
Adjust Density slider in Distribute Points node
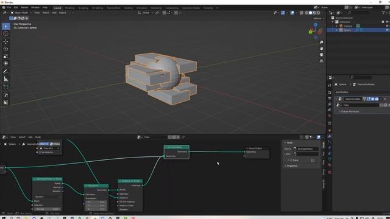48,209
